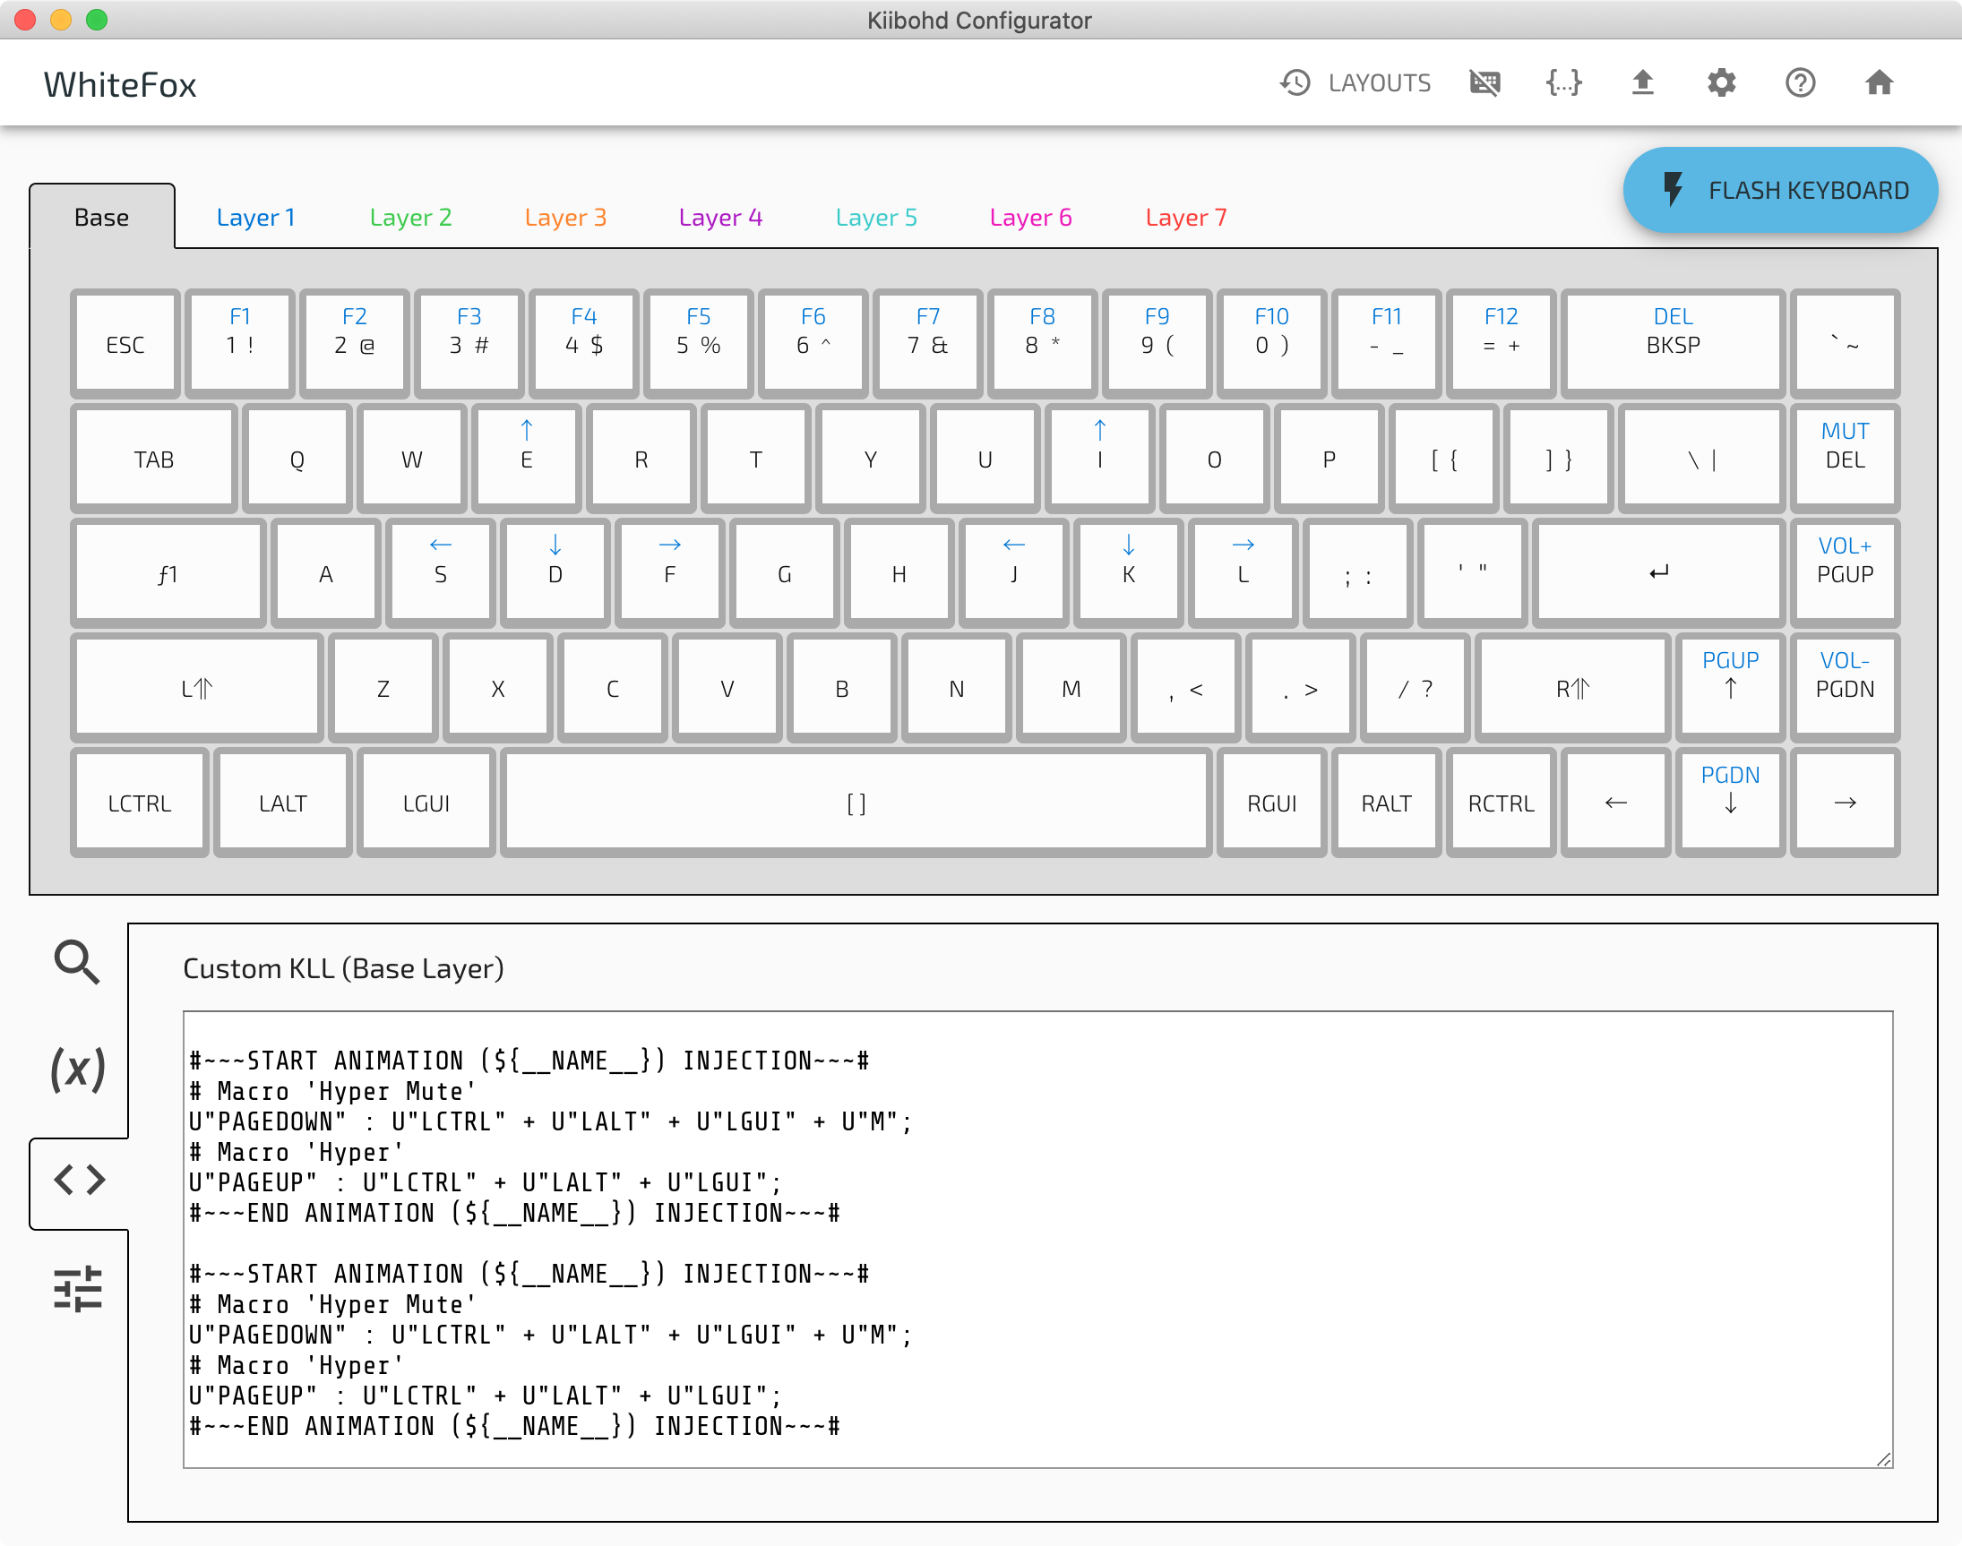This screenshot has width=1962, height=1546.
Task: Click the keyboard-off icon in toolbar
Action: click(x=1484, y=83)
